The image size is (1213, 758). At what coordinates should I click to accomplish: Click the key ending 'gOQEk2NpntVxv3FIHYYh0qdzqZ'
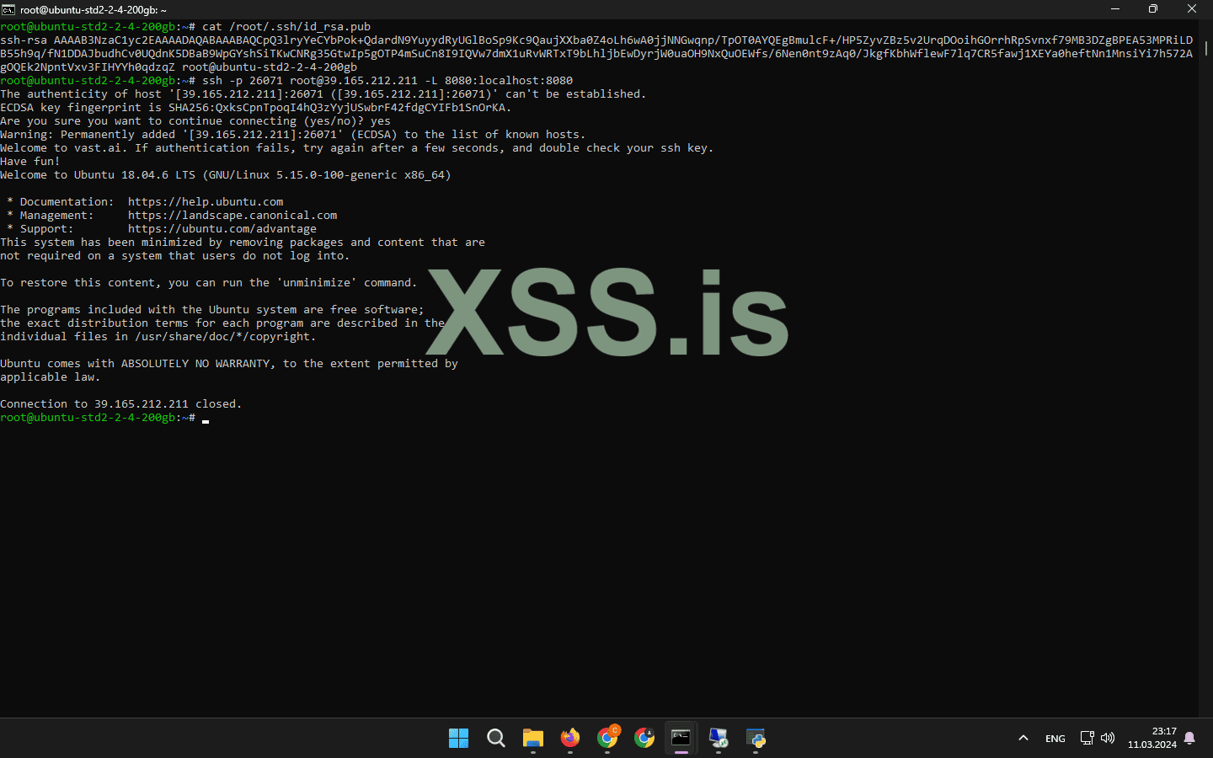pyautogui.click(x=88, y=67)
